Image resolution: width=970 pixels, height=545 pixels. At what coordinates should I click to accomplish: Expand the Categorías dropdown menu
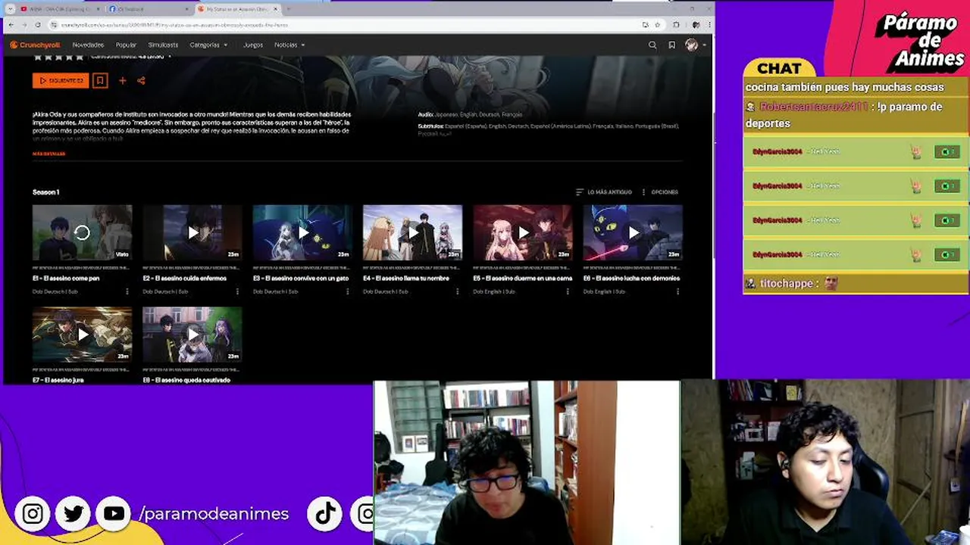coord(208,45)
